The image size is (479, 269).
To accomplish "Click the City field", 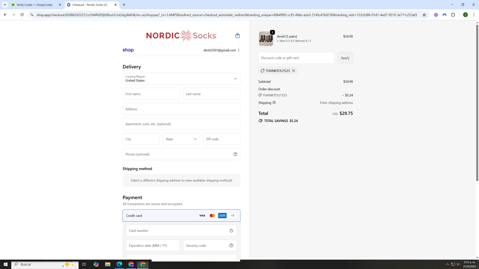I will (141, 139).
